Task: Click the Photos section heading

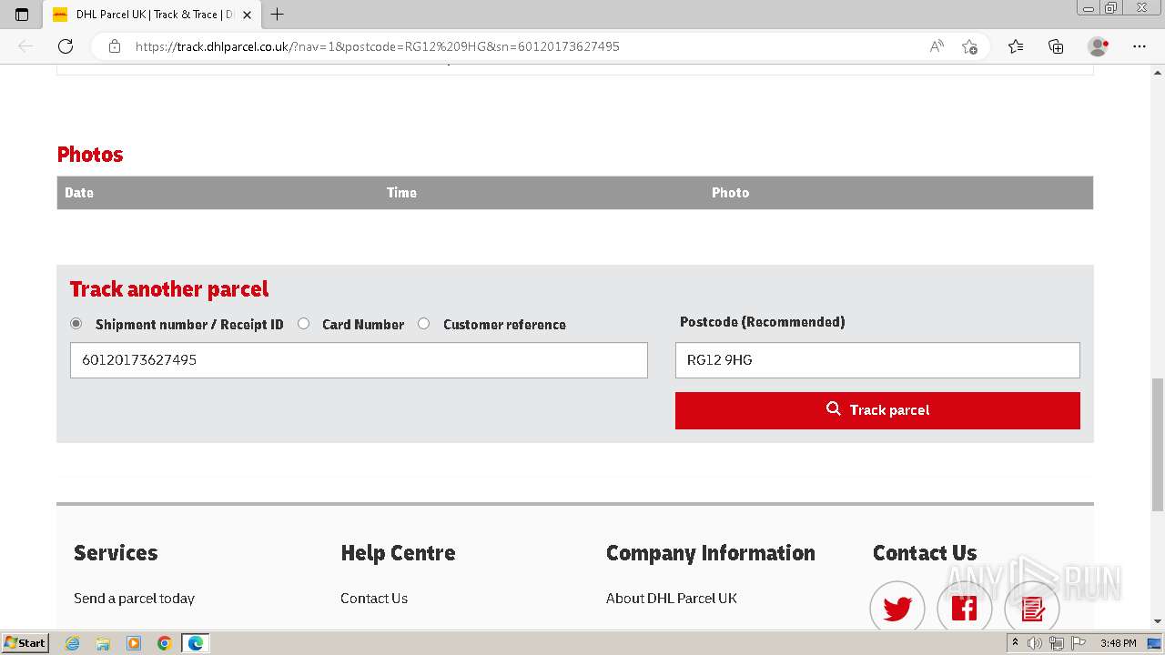Action: (x=90, y=155)
